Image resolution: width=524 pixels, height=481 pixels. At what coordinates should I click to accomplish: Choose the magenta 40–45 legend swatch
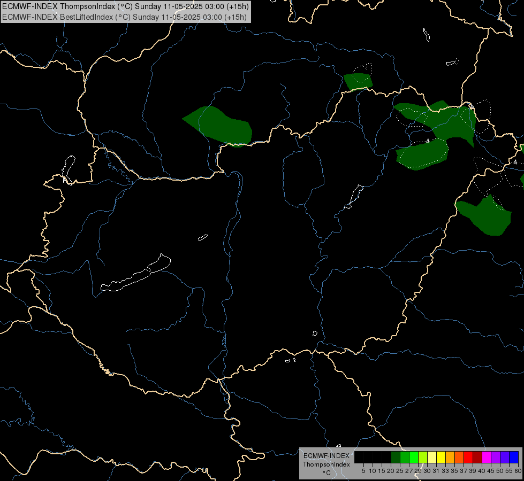pyautogui.click(x=487, y=457)
